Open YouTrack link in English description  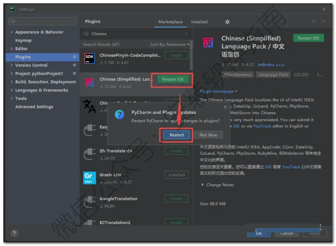coord(262,126)
